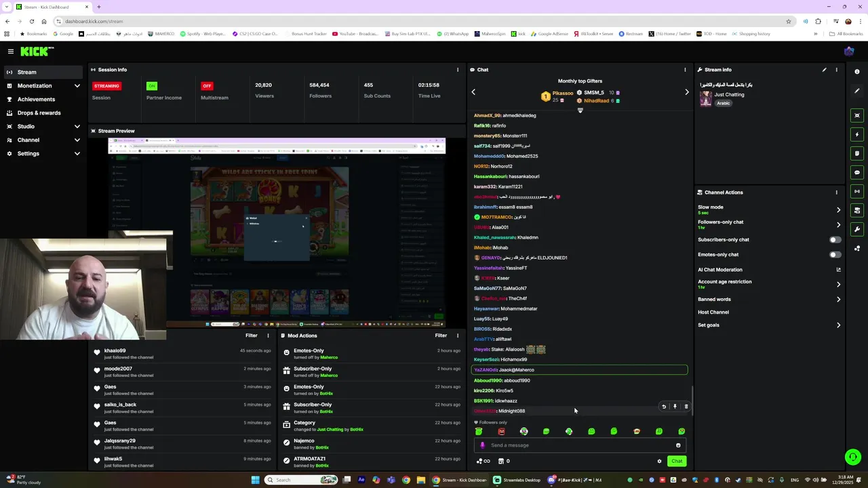The image size is (868, 488).
Task: Open the shop icon below chat input
Action: click(x=501, y=461)
